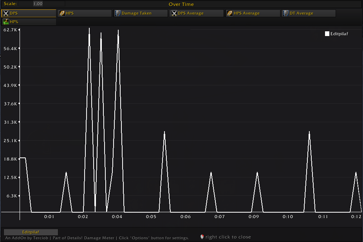Image resolution: width=363 pixels, height=242 pixels.
Task: Click the HPS healing icon
Action: tap(62, 13)
